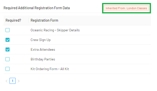Go to the next page arrow
This screenshot has width=157, height=91.
[x=19, y=81]
